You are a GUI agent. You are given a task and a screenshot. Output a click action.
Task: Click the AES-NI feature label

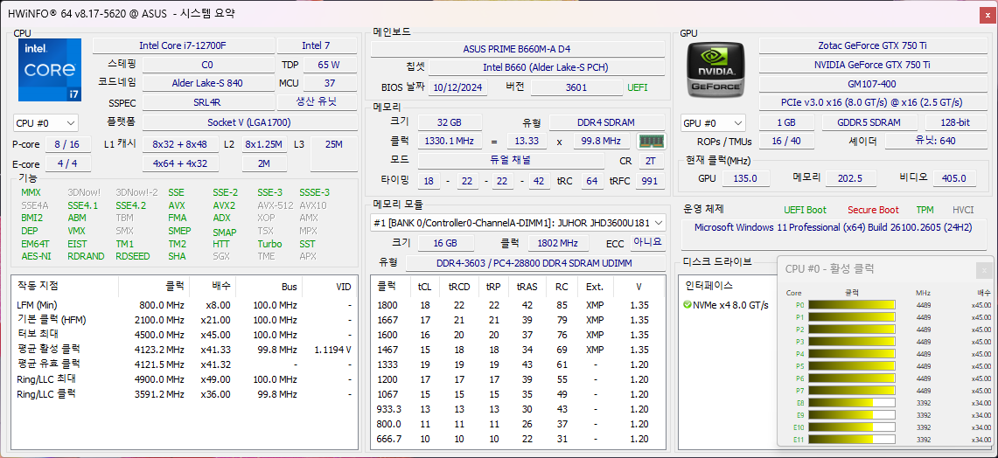pos(36,256)
